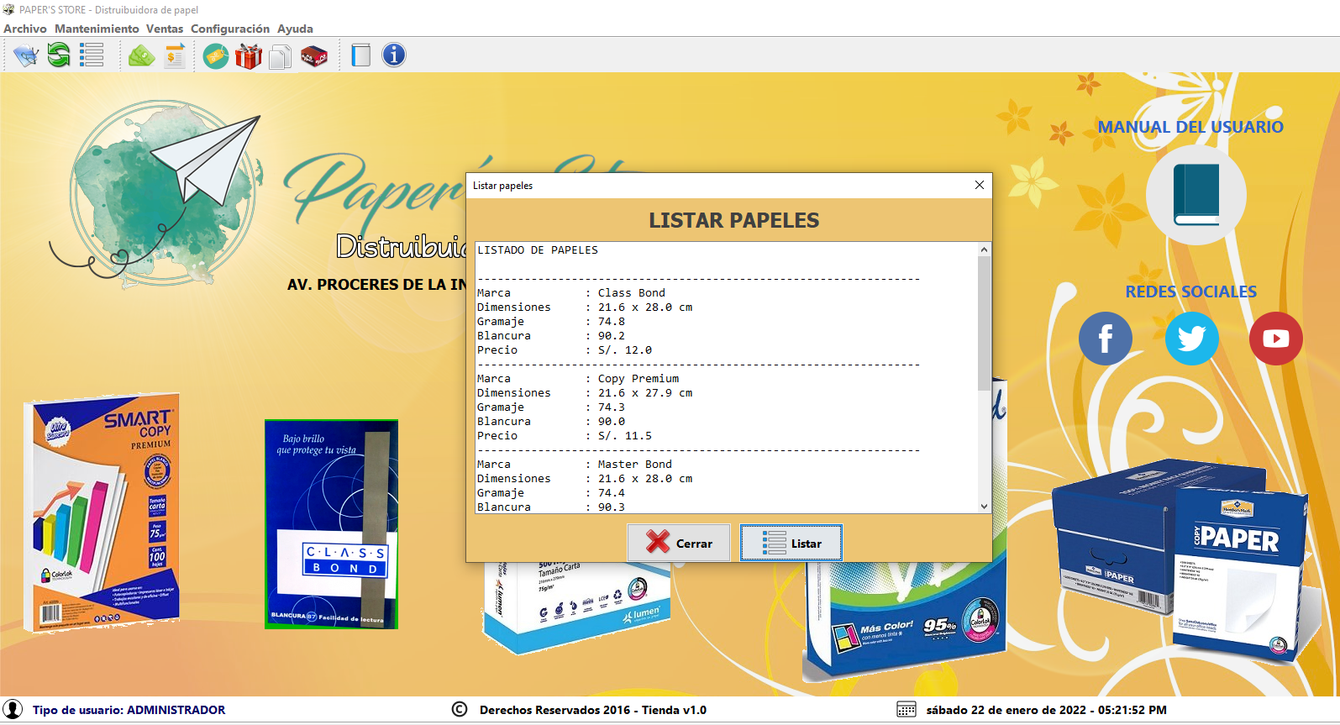Image resolution: width=1340 pixels, height=725 pixels.
Task: Click the copy pages toolbar icon
Action: (281, 55)
